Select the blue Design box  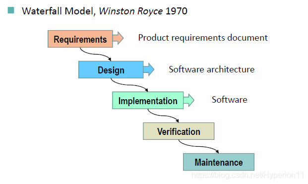111,70
